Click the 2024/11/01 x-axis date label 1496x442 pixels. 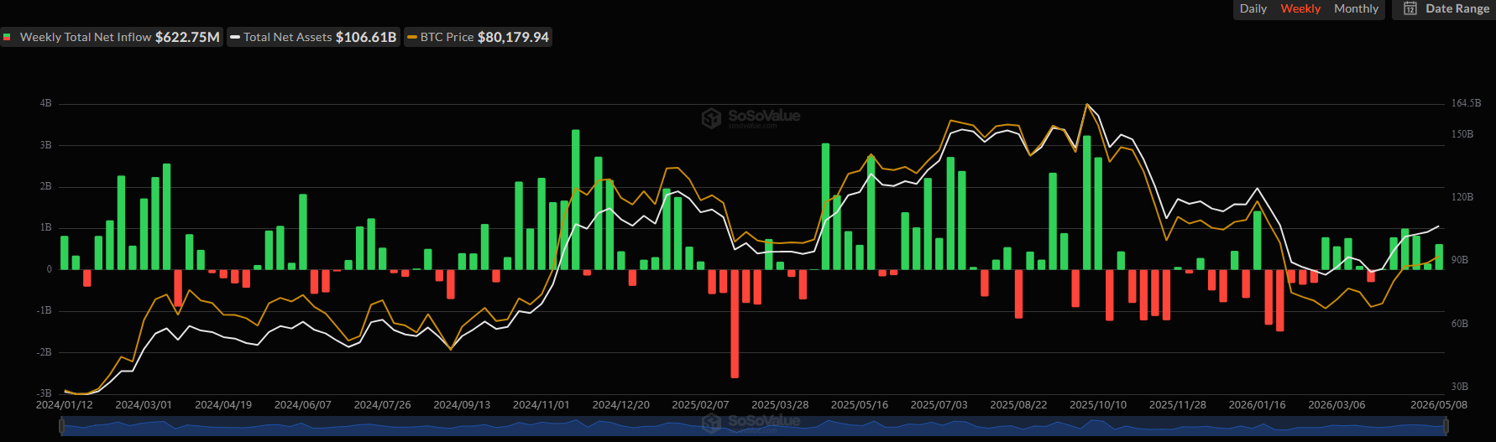pos(541,404)
